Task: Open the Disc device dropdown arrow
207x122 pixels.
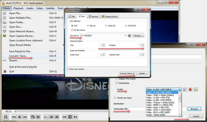Action: (x=125, y=36)
